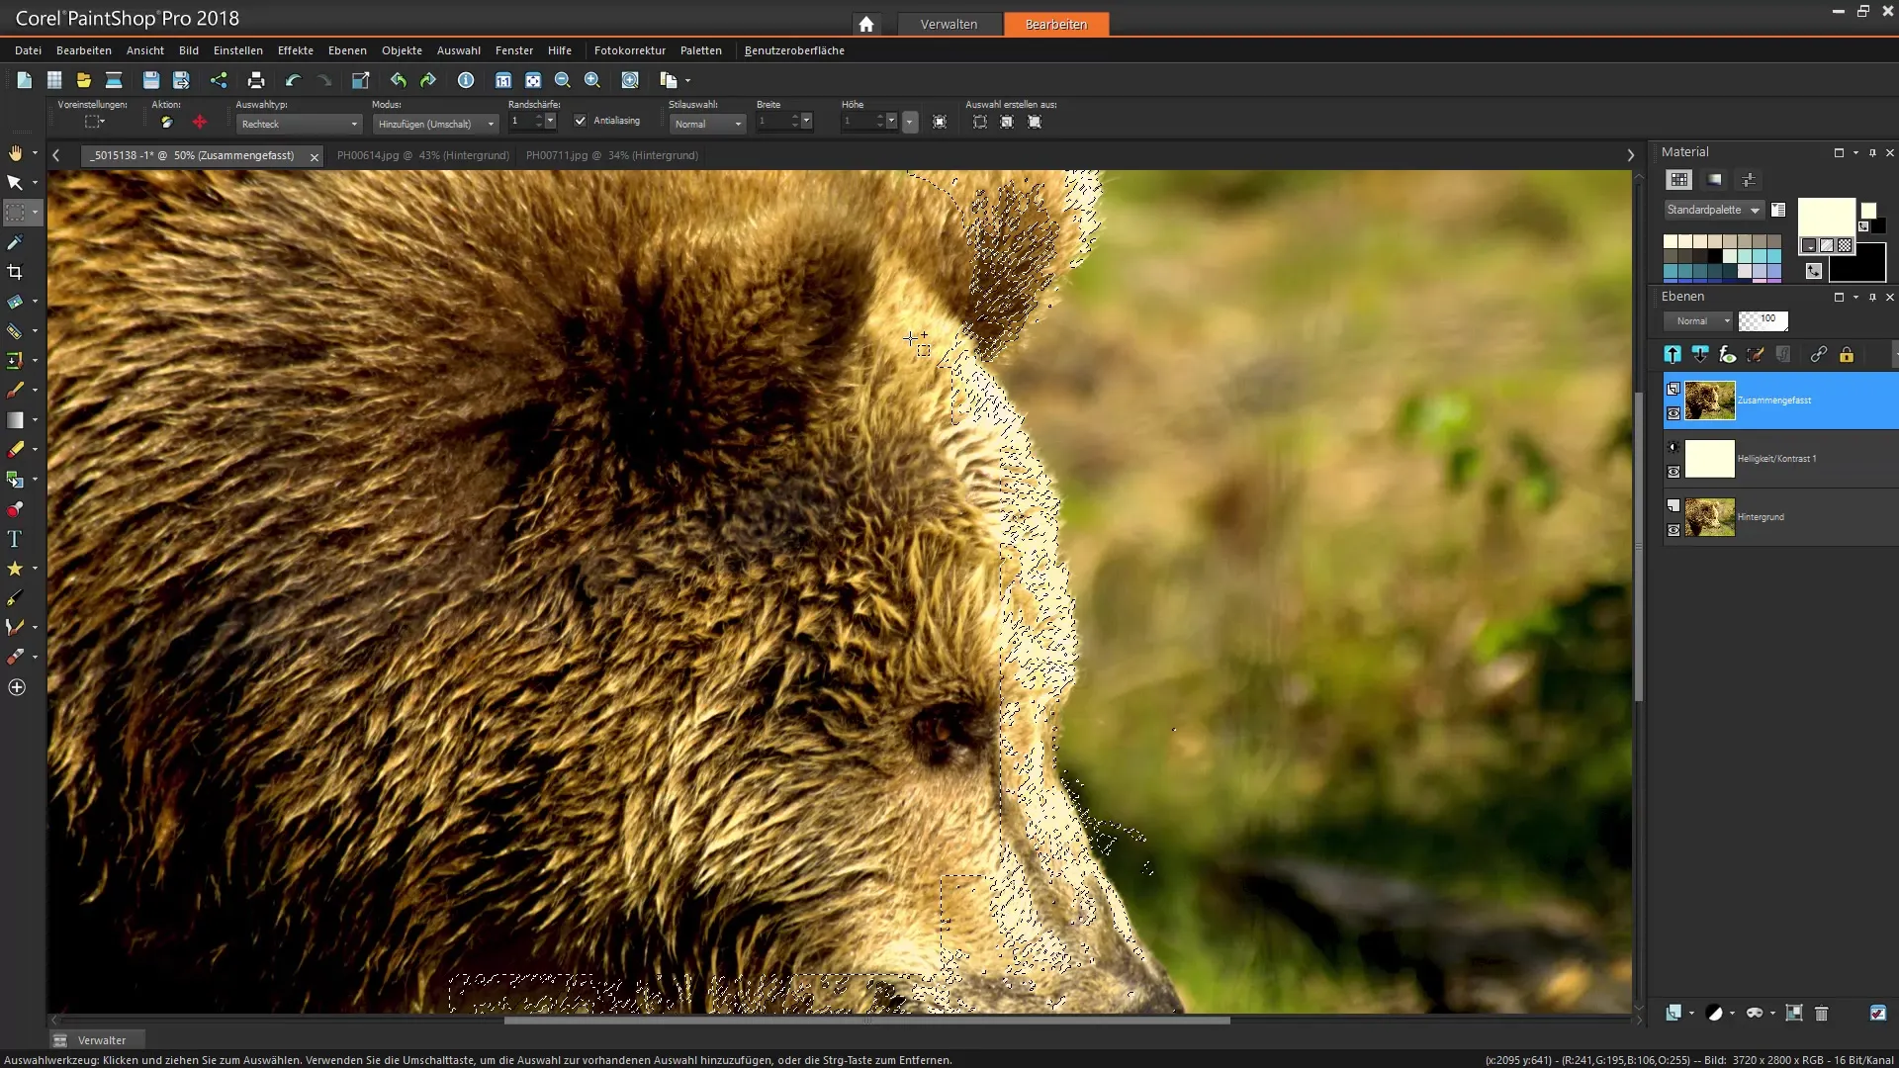The image size is (1899, 1068).
Task: Open the Effekte menu
Action: tap(295, 50)
